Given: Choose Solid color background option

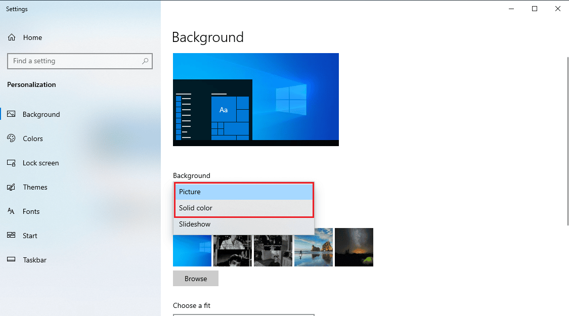Looking at the screenshot, I should point(243,208).
